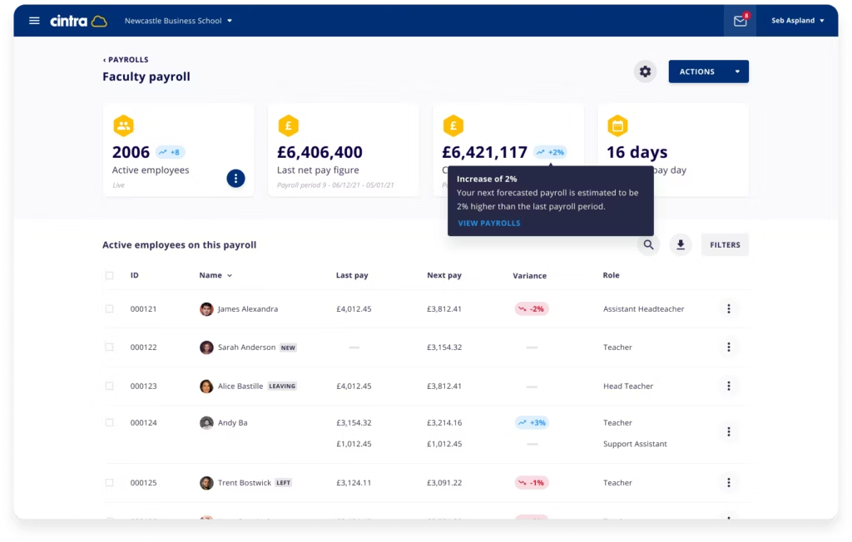Click Andy Ba's avatar
Viewport: 852px width, 542px height.
pos(206,422)
